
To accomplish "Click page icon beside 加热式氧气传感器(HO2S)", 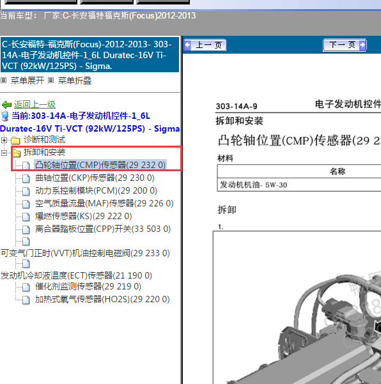I will pos(26,300).
